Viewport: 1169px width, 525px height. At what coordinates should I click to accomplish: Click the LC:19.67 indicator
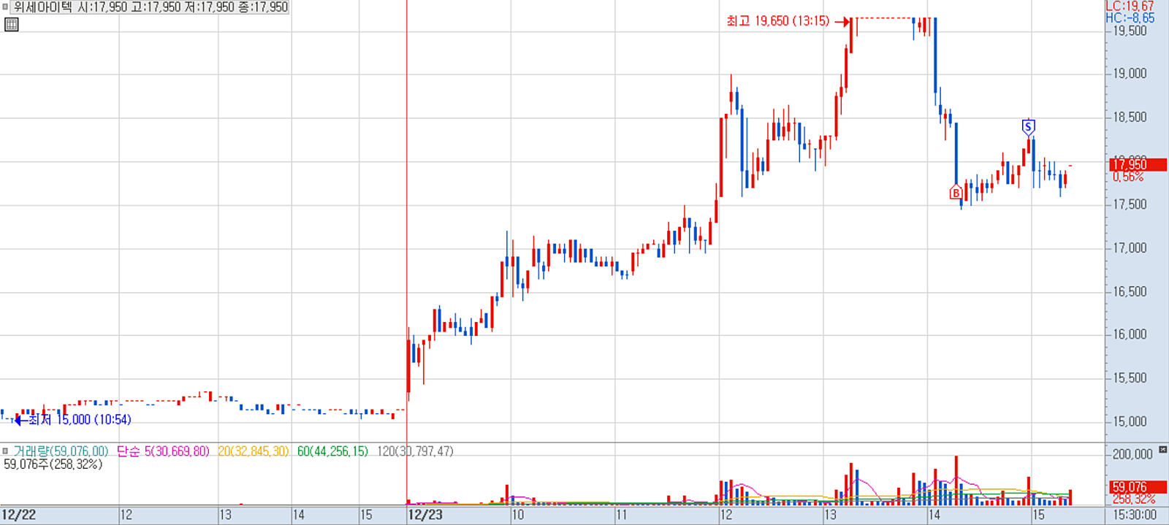pyautogui.click(x=1130, y=6)
